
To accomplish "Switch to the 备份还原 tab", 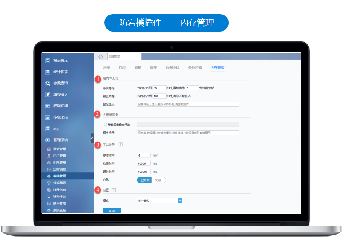I will click(x=195, y=67).
